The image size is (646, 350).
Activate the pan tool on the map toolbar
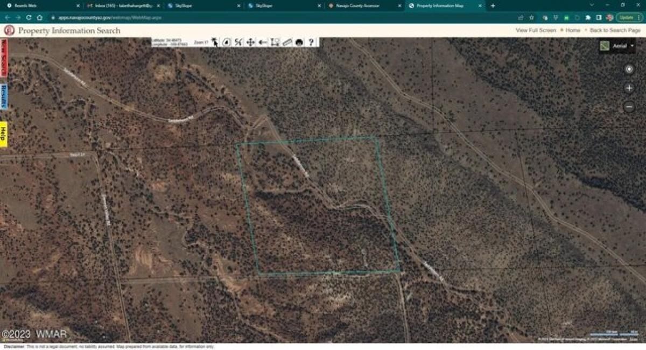250,42
